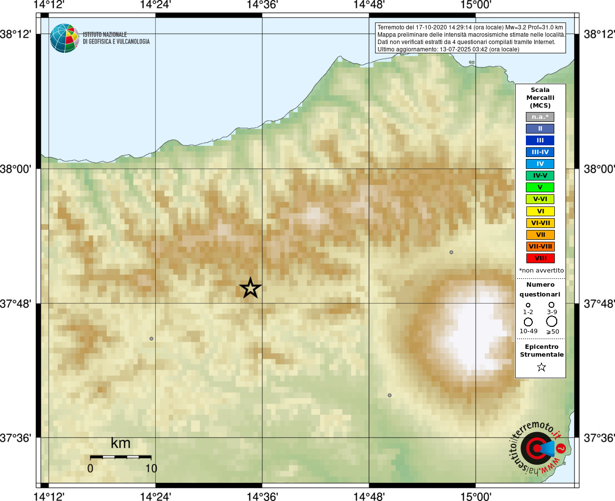Click the haisentitoilterremoto.it logo
The height and width of the screenshot is (501, 615).
[x=538, y=448]
